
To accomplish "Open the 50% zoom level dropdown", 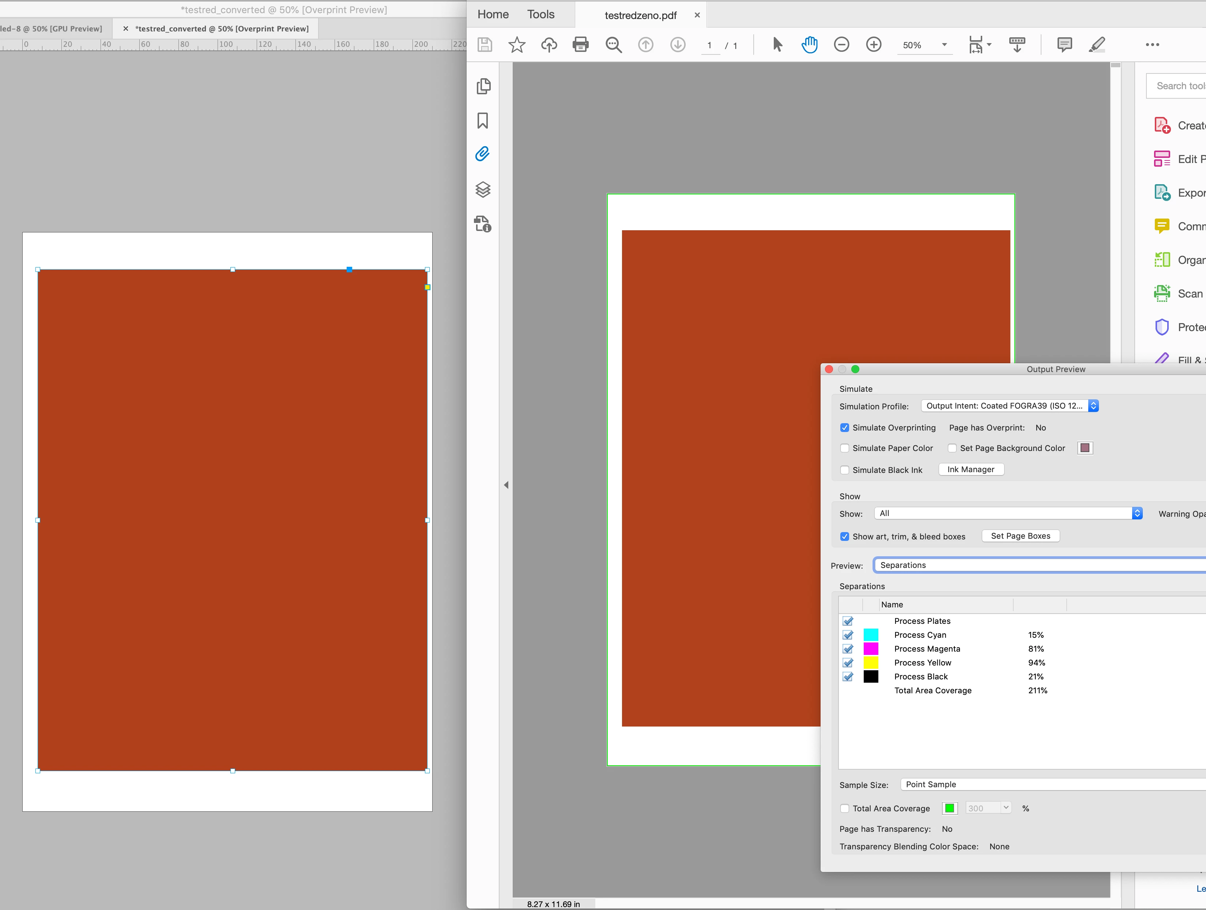I will [x=944, y=45].
